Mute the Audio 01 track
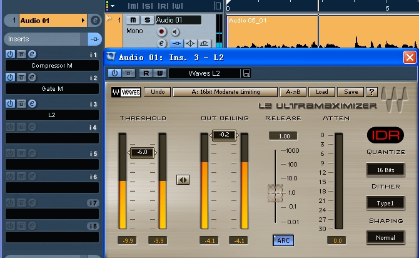Screen dimensions: 419x258 [133, 20]
